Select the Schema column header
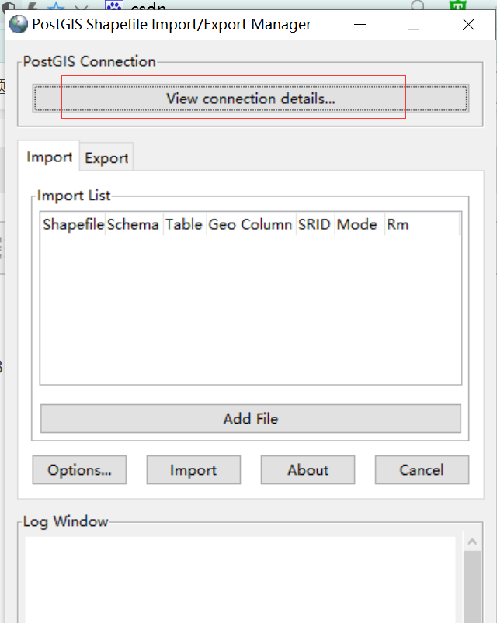The image size is (497, 623). [x=134, y=224]
